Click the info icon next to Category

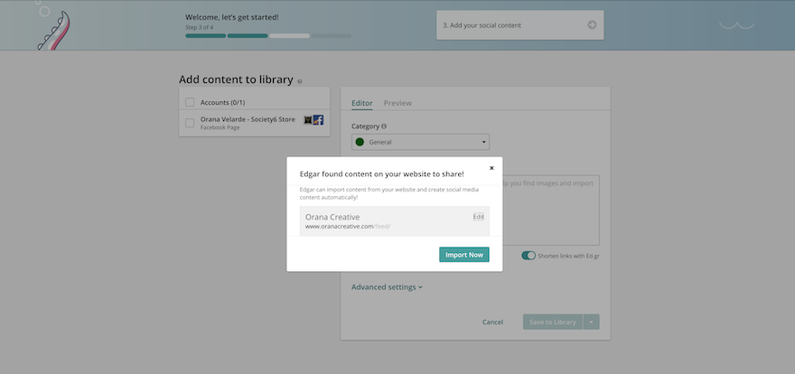click(x=384, y=126)
